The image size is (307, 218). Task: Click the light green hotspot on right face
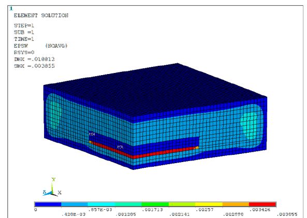click(248, 125)
